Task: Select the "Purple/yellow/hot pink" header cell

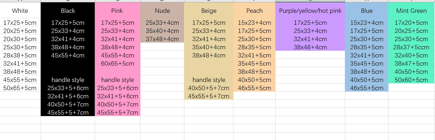Action: click(310, 11)
